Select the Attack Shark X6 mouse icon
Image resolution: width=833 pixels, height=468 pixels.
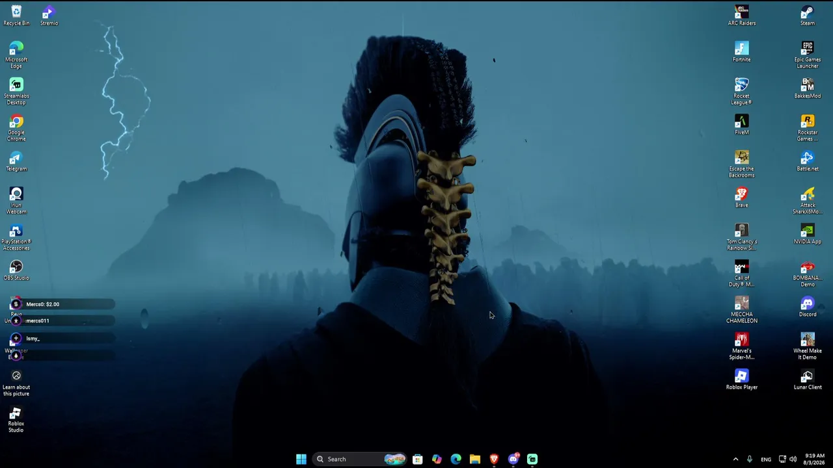808,201
